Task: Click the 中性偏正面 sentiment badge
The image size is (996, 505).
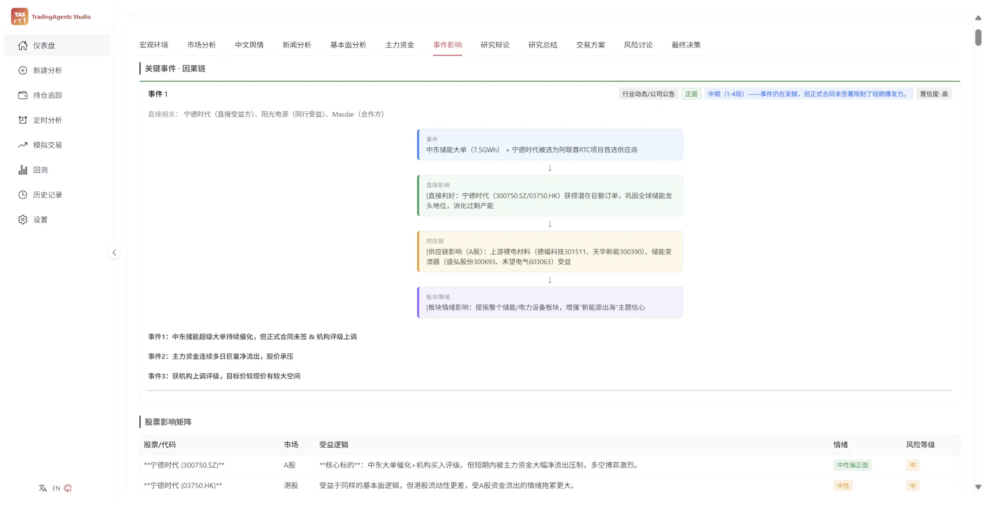Action: tap(852, 465)
